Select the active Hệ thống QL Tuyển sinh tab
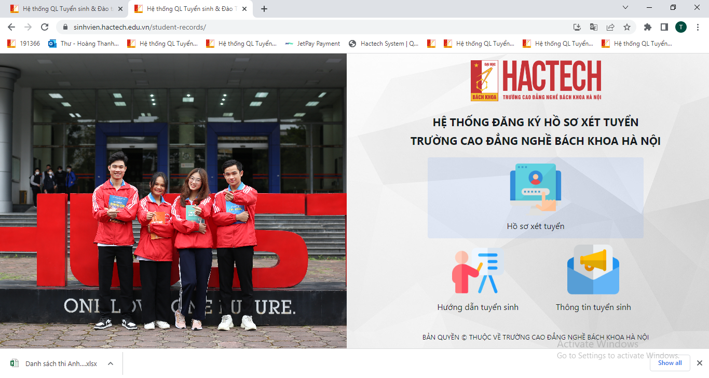 click(x=190, y=9)
